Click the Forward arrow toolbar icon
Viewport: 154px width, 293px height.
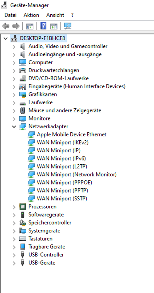[x=16, y=26]
